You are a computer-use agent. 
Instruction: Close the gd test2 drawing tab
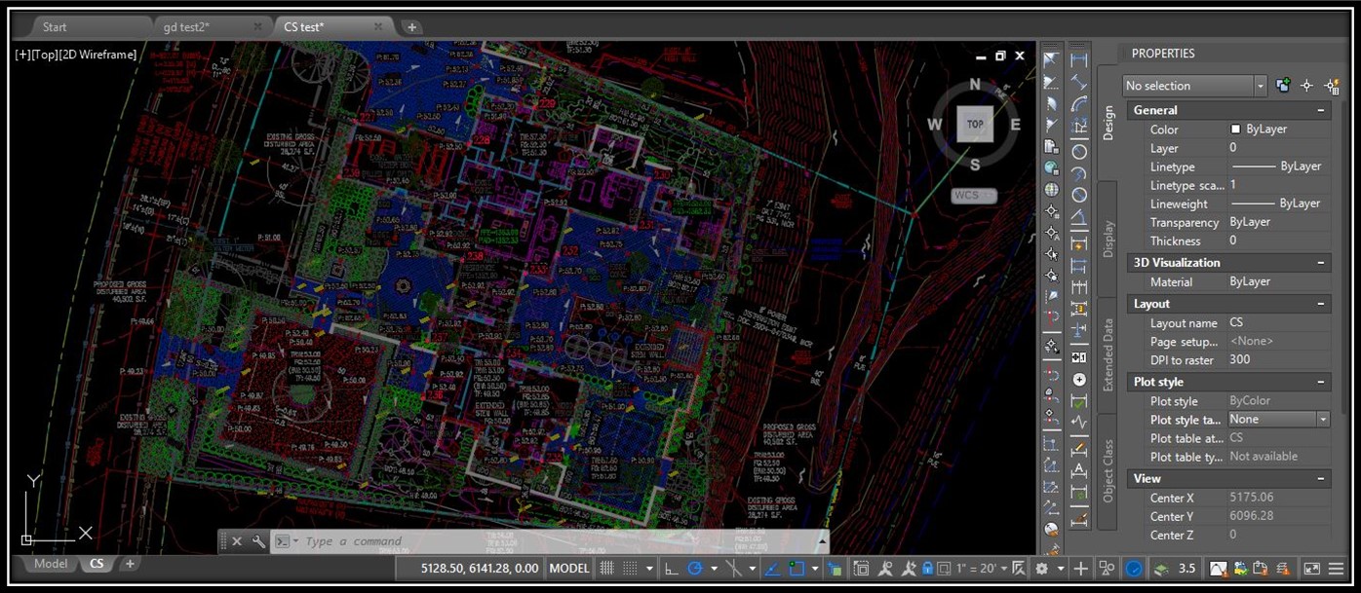pyautogui.click(x=257, y=27)
